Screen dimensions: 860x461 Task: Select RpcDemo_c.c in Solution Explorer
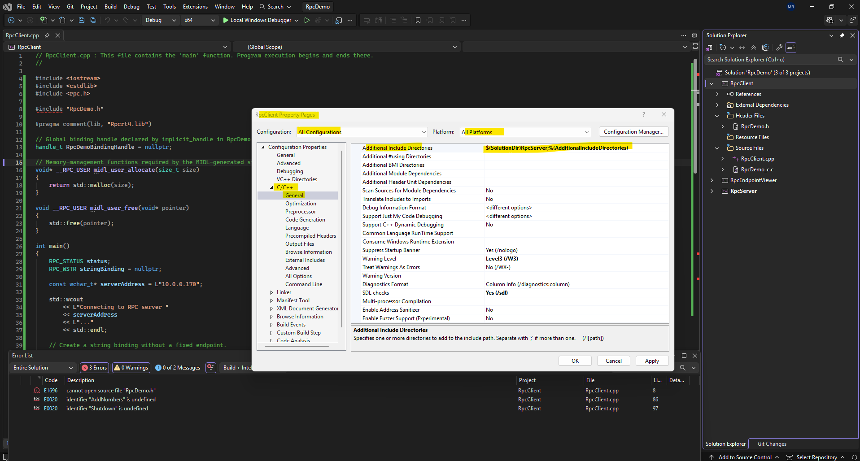pos(757,170)
